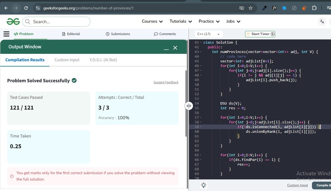Collapse code fold at line 57
The image size is (331, 191).
(x=201, y=117)
